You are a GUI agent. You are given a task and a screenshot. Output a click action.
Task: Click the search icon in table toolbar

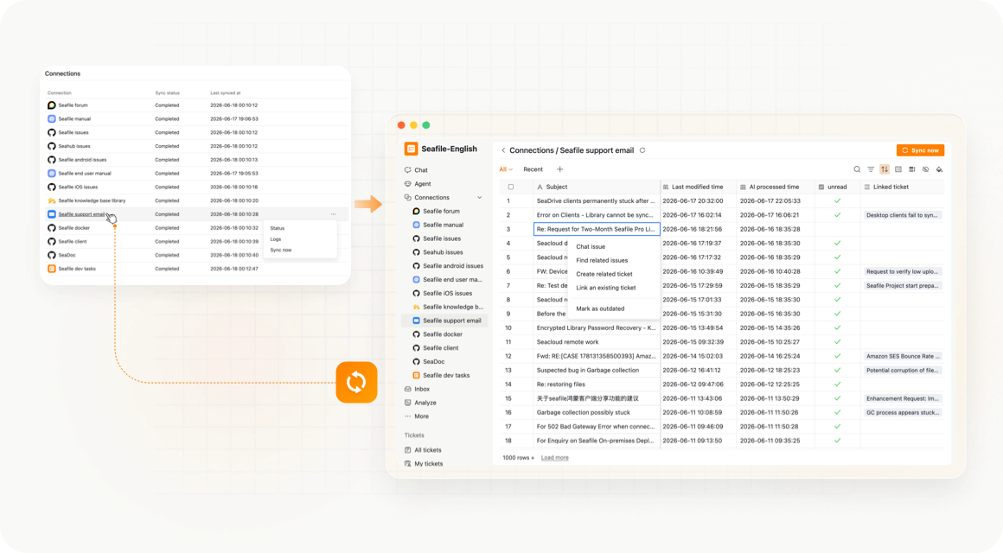coord(857,169)
